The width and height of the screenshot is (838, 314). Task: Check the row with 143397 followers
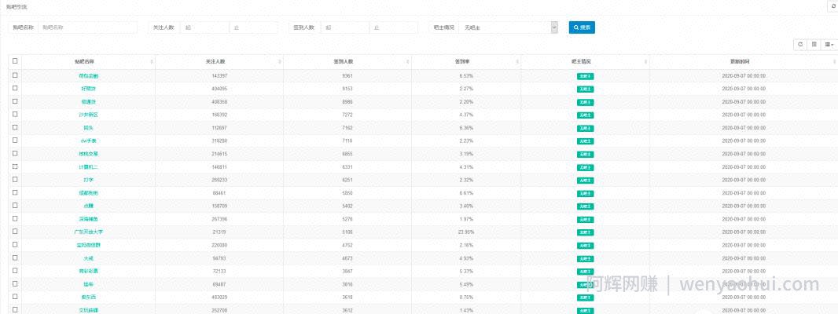pyautogui.click(x=15, y=75)
